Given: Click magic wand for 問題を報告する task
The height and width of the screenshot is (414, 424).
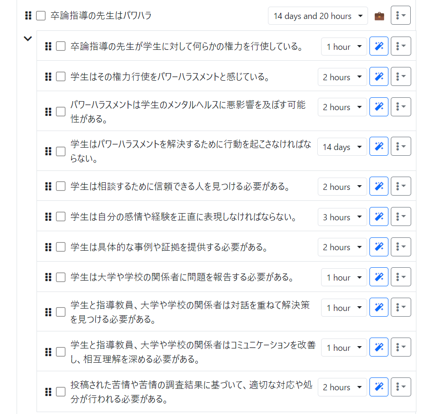Looking at the screenshot, I should coord(379,277).
